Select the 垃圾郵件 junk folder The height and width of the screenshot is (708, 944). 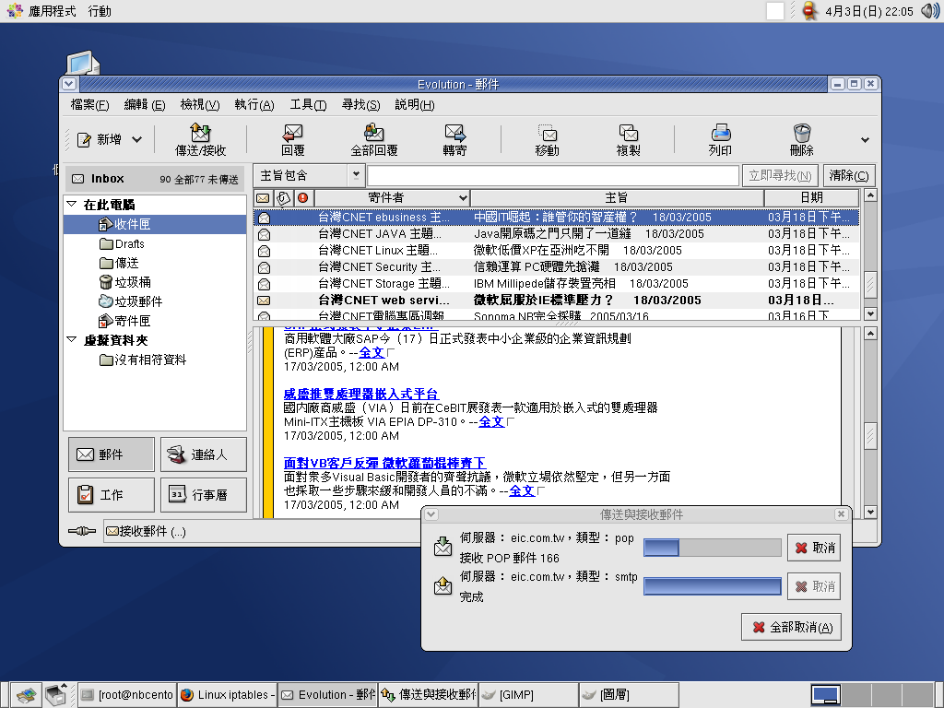(131, 301)
